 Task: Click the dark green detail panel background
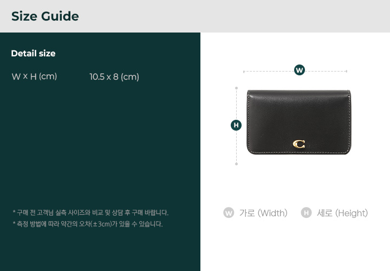(100, 149)
